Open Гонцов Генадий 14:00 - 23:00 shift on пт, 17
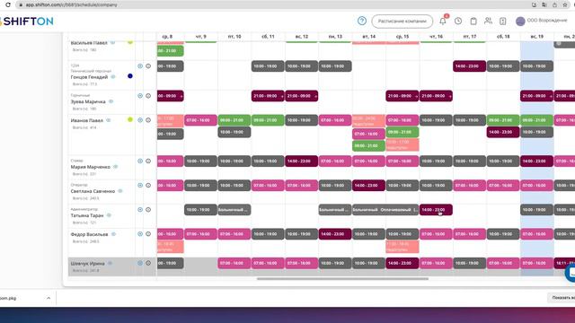575x323 pixels. point(469,66)
